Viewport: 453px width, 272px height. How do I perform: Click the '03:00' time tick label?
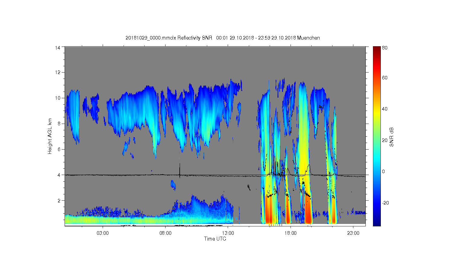click(x=103, y=233)
